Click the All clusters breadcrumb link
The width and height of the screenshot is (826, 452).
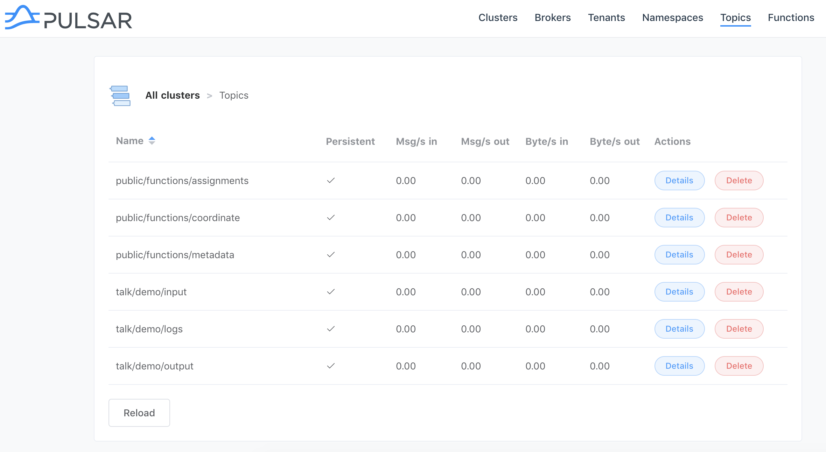(173, 96)
